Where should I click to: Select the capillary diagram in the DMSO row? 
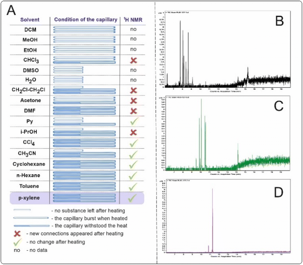tap(68, 70)
